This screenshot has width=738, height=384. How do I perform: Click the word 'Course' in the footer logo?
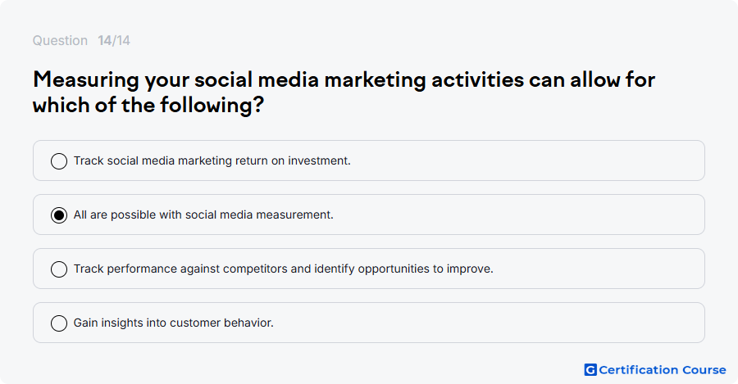click(x=704, y=370)
